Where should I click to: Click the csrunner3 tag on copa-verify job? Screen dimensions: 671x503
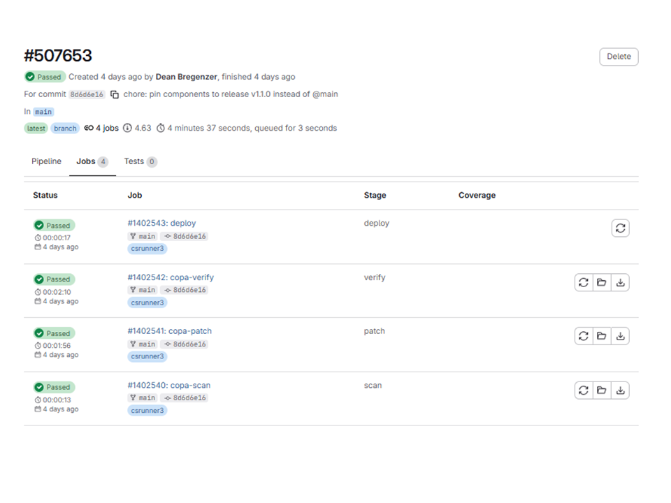147,302
